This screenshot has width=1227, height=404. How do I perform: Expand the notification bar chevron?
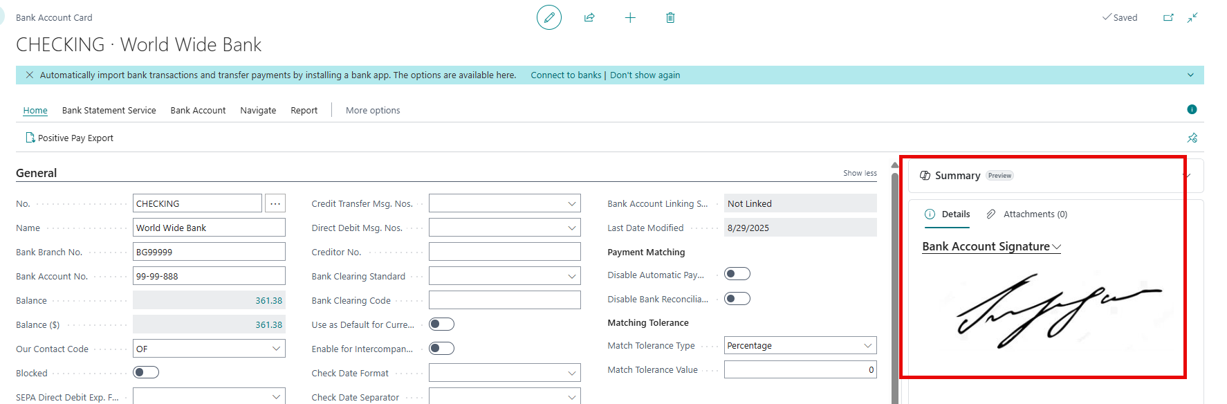pos(1190,75)
